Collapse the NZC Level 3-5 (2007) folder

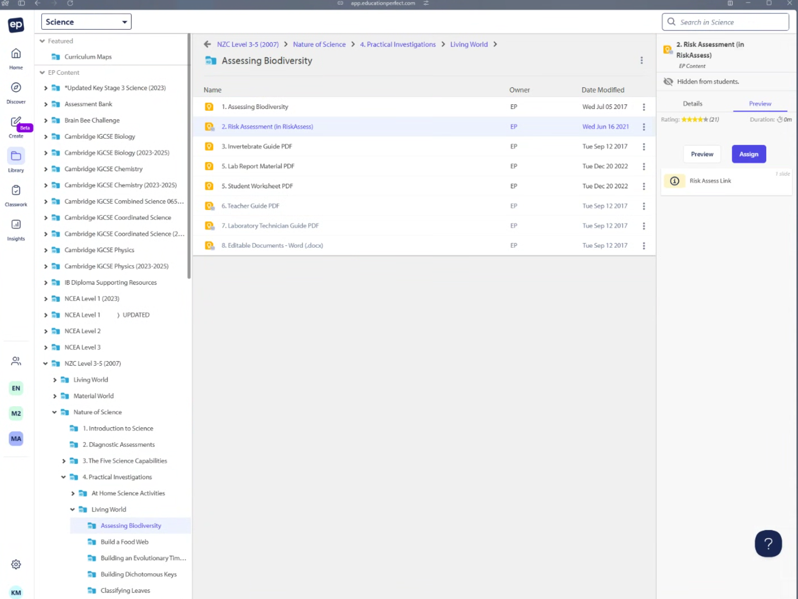[45, 363]
